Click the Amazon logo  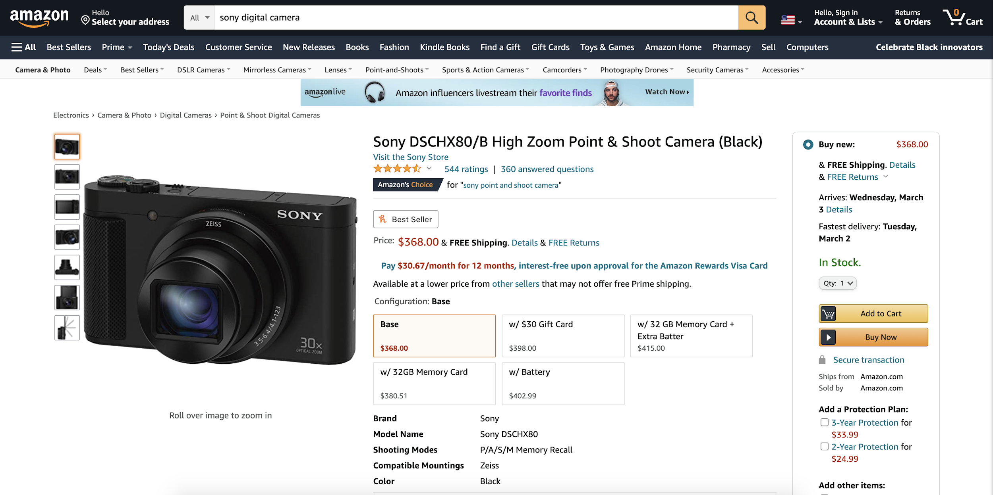click(39, 17)
